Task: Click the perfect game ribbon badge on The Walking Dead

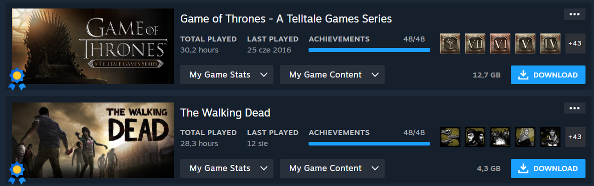Action: click(x=17, y=173)
